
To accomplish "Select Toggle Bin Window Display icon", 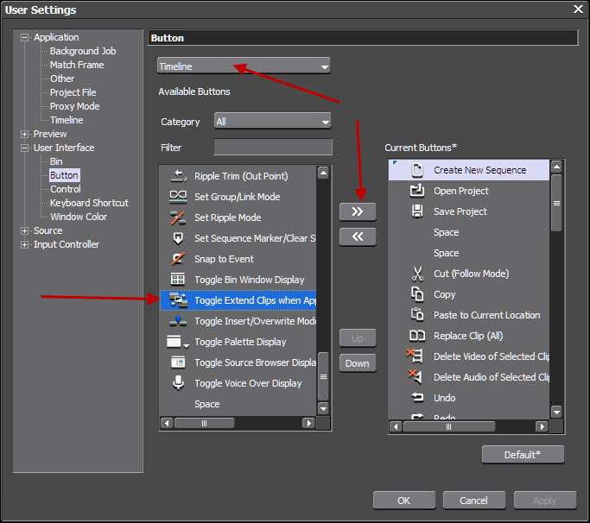I will point(178,280).
